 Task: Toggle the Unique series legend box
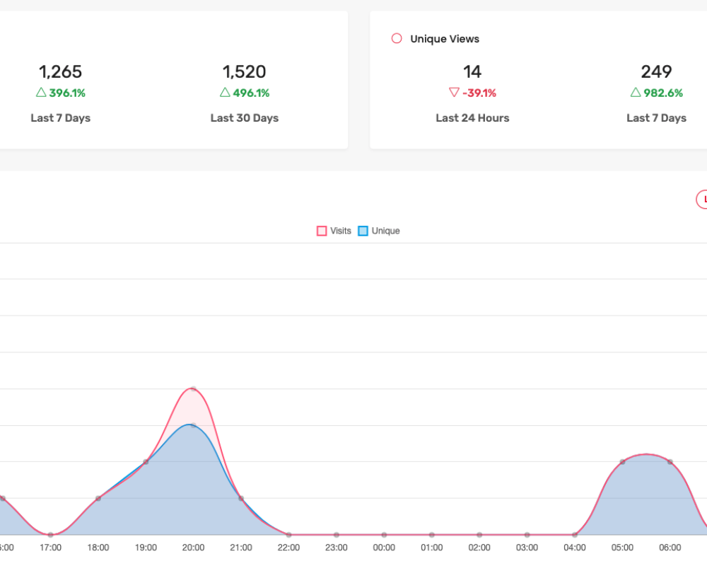pyautogui.click(x=363, y=231)
